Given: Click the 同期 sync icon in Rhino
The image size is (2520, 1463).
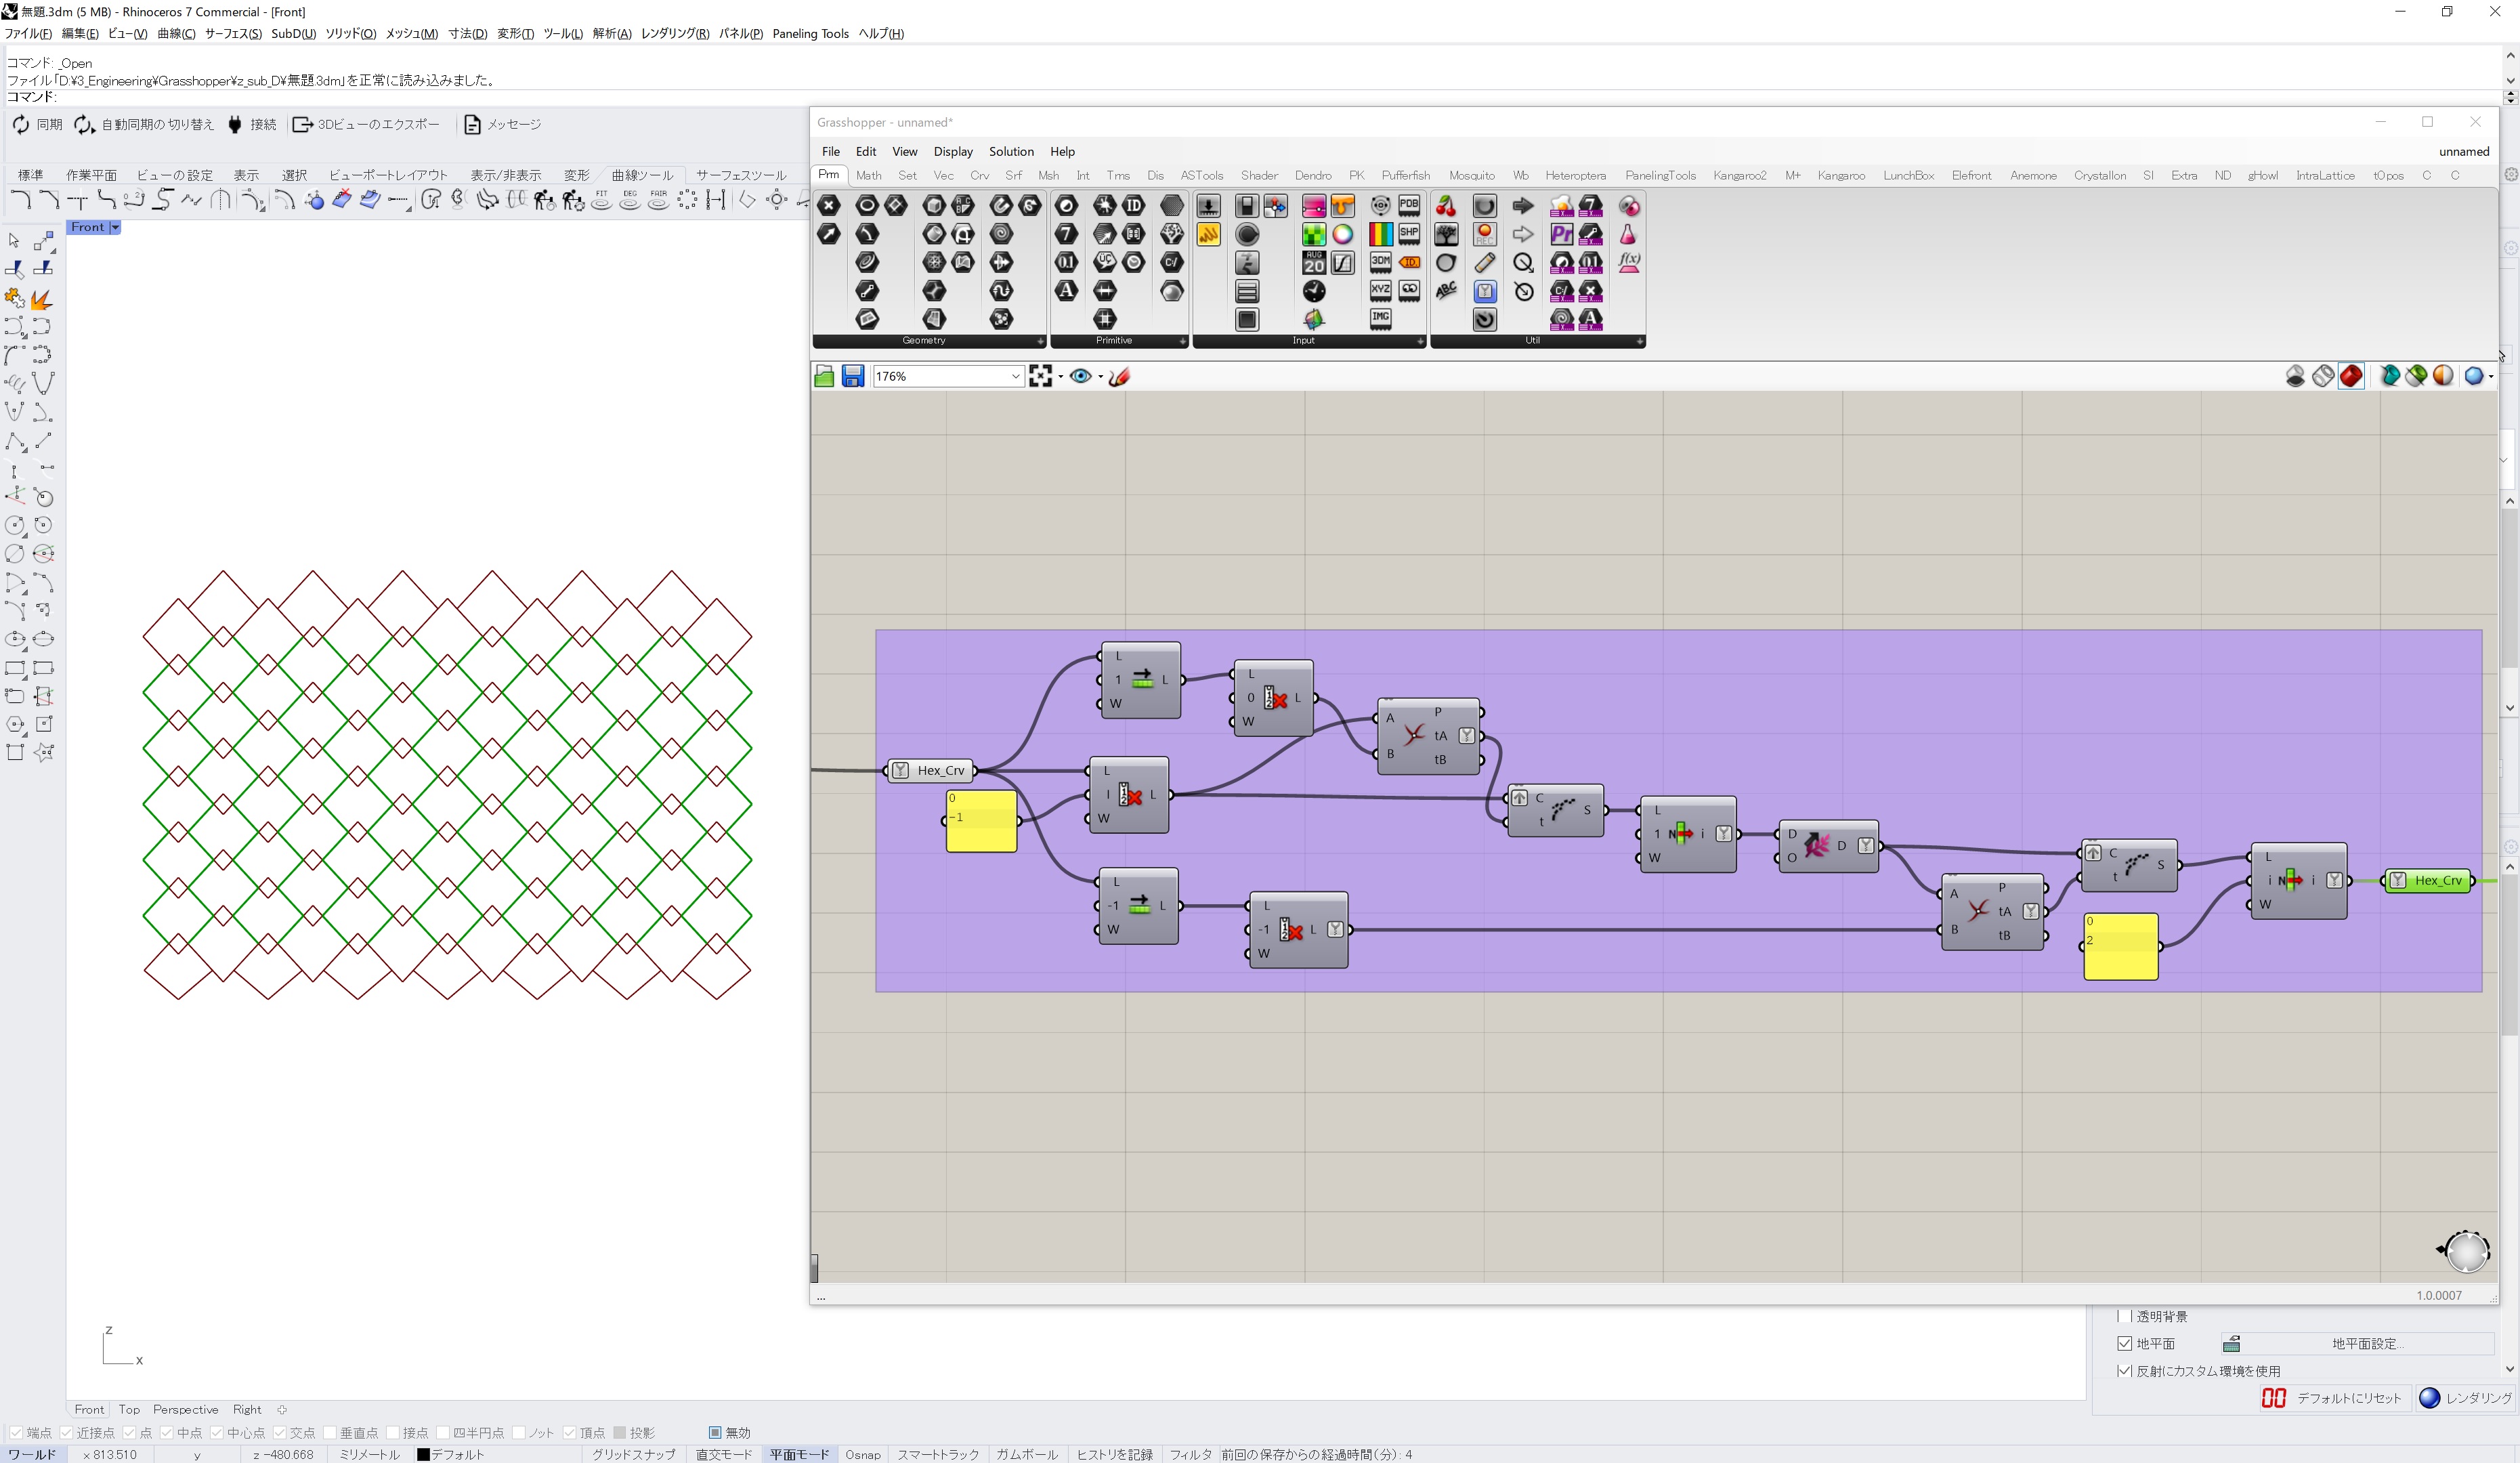Looking at the screenshot, I should click(x=21, y=124).
